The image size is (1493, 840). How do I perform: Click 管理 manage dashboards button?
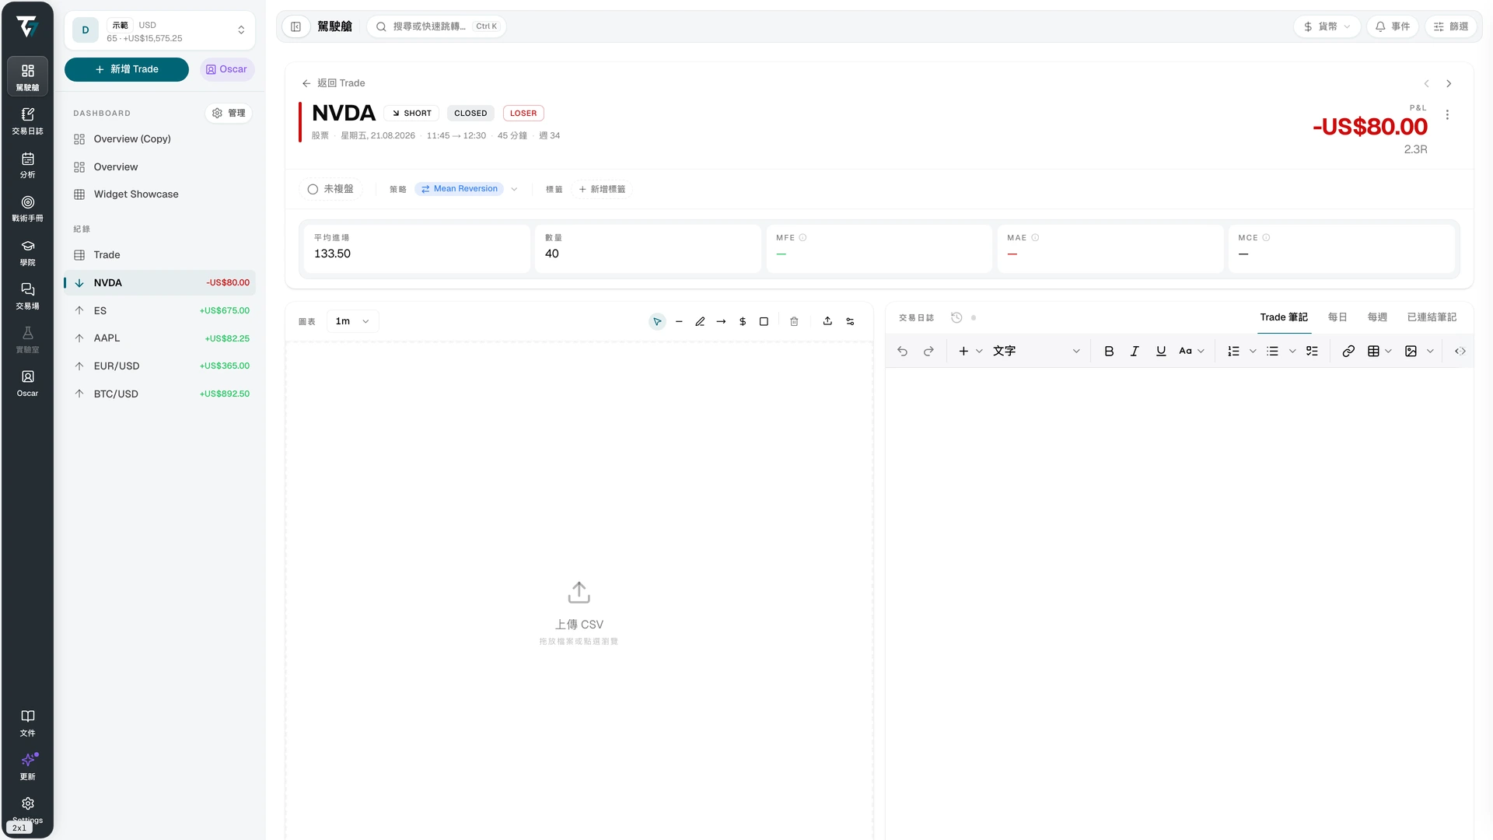coord(229,114)
